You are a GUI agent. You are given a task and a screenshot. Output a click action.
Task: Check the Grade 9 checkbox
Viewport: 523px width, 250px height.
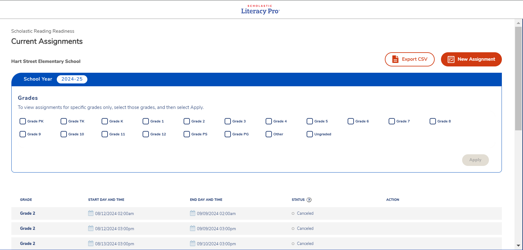23,134
